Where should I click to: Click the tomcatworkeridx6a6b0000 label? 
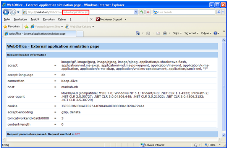(x=28, y=118)
